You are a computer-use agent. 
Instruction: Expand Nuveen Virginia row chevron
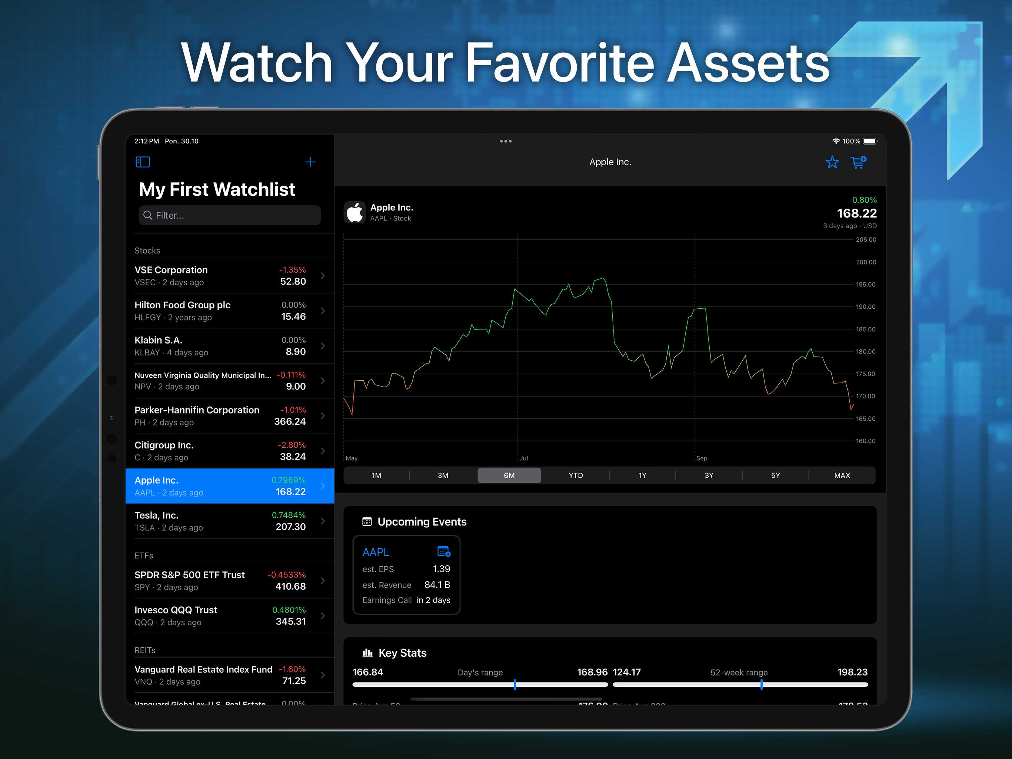pyautogui.click(x=323, y=381)
